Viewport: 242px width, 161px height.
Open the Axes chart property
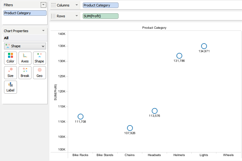point(25,58)
